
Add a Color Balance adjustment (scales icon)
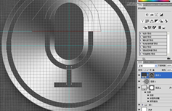coord(152,21)
